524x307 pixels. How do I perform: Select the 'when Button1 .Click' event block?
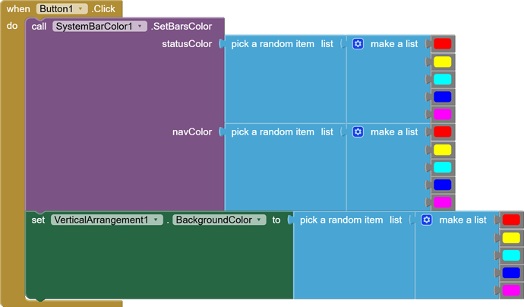(15, 8)
